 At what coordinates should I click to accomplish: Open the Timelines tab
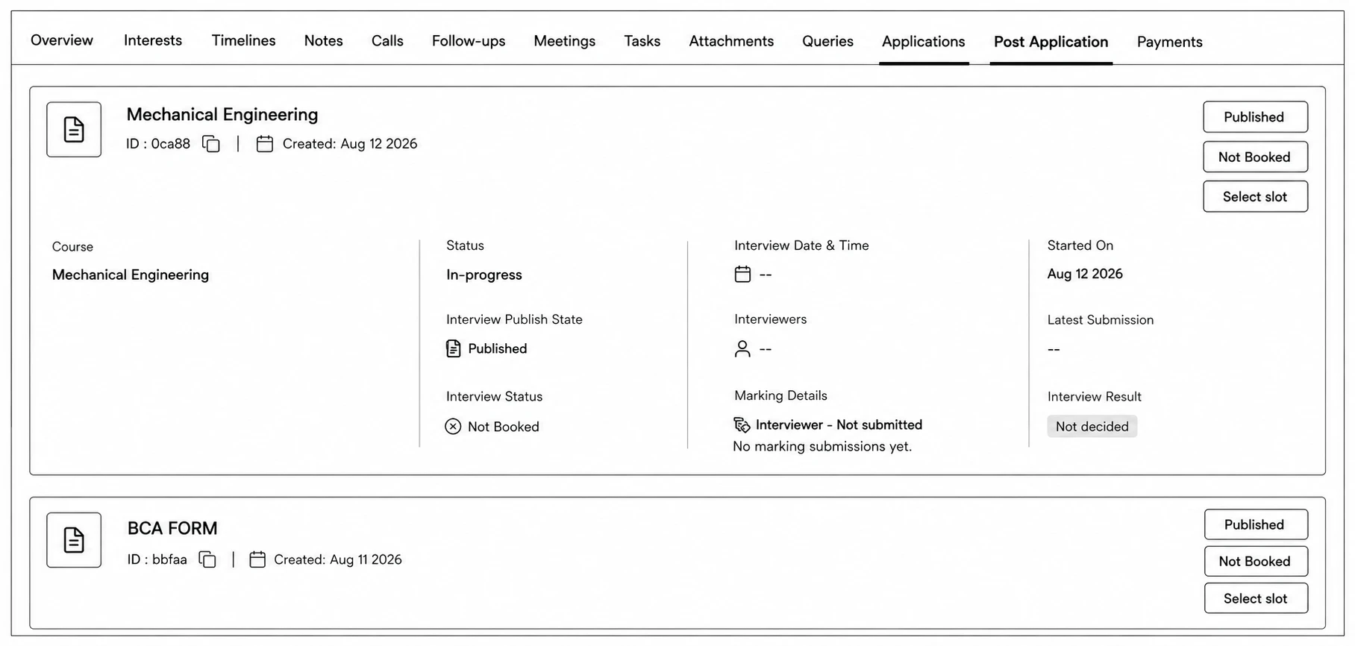[x=243, y=40]
